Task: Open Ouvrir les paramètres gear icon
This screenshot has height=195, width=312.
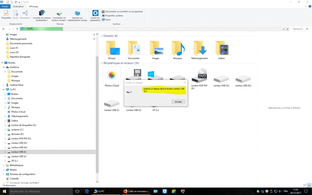Action: (95, 14)
